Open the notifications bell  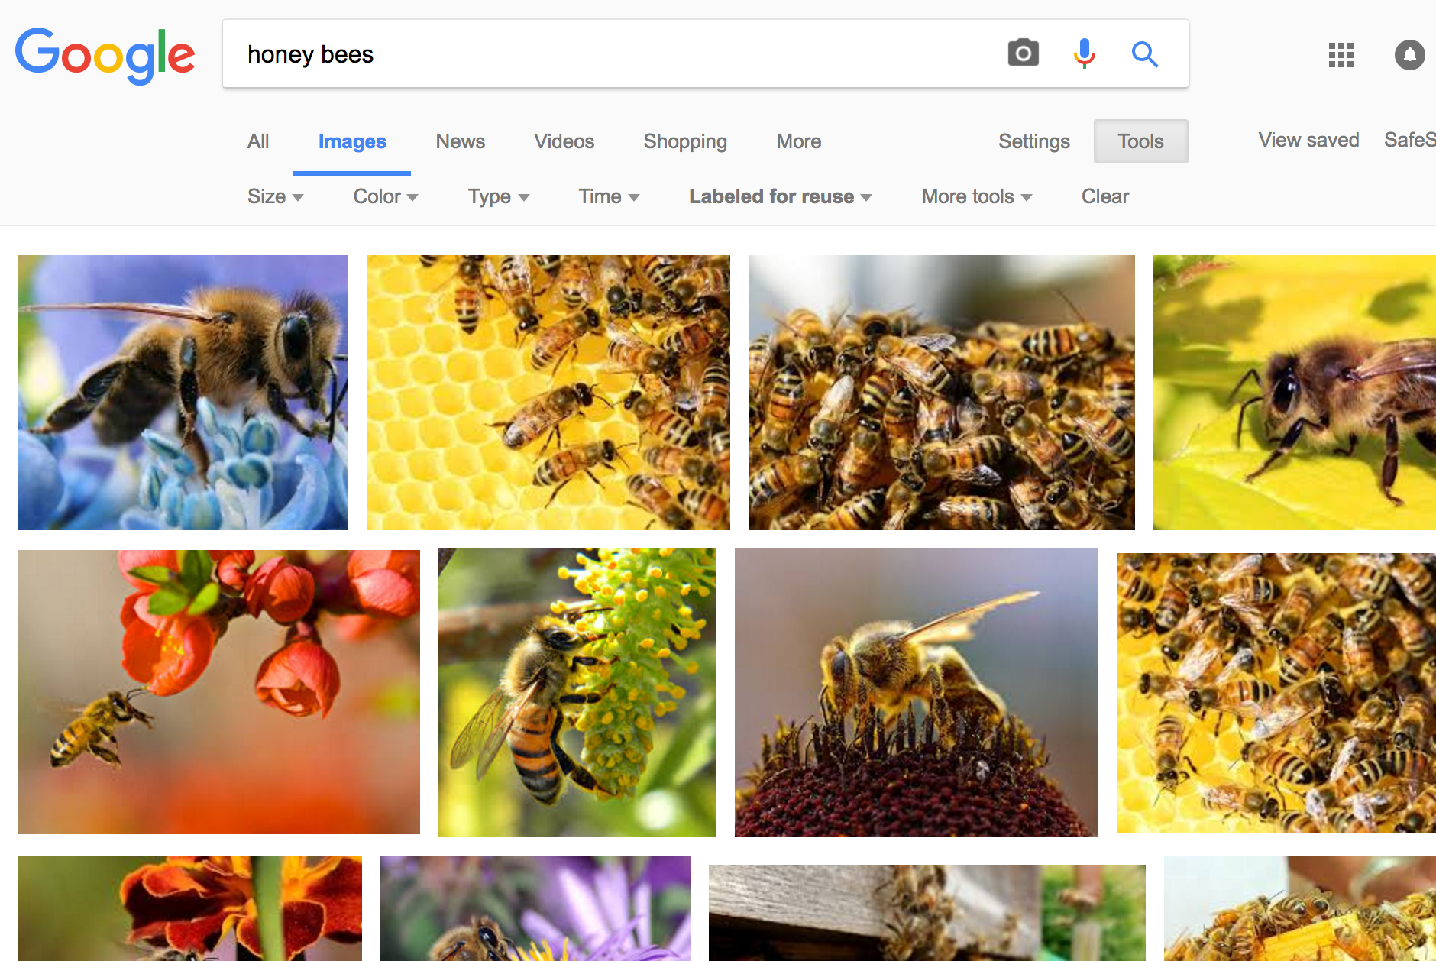coord(1409,55)
